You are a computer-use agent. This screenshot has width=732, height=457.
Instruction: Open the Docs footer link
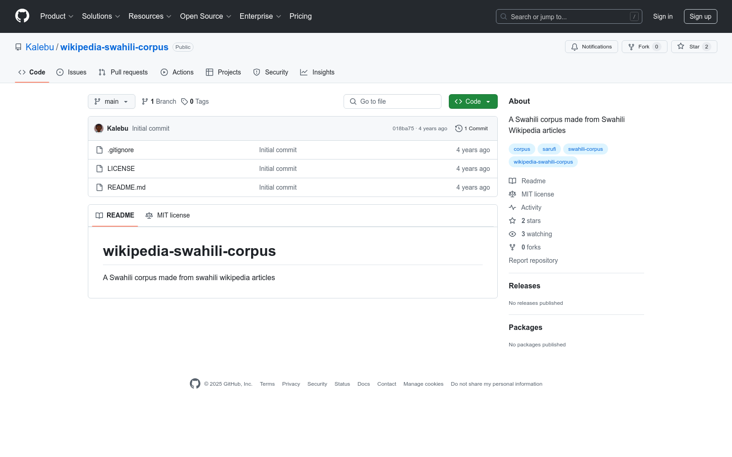tap(364, 384)
